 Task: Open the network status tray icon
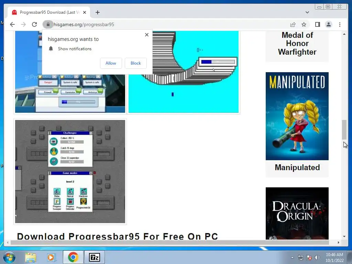(300, 257)
